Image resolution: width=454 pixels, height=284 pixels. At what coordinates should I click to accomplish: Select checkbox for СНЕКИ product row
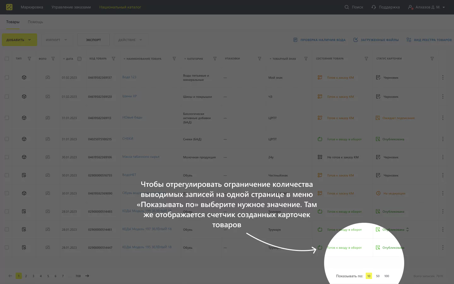pyautogui.click(x=7, y=139)
